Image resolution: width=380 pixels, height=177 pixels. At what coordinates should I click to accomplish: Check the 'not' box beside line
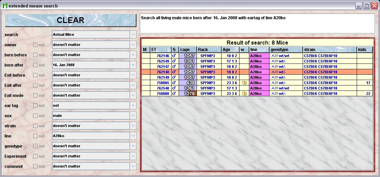(35, 136)
